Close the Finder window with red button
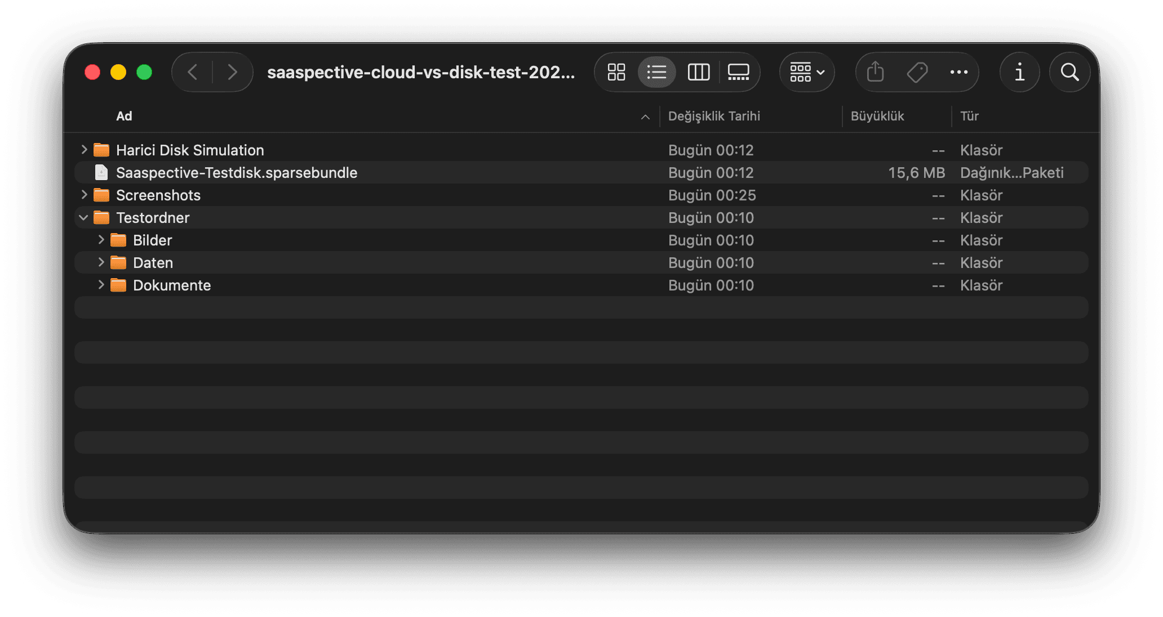This screenshot has width=1163, height=617. coord(92,72)
